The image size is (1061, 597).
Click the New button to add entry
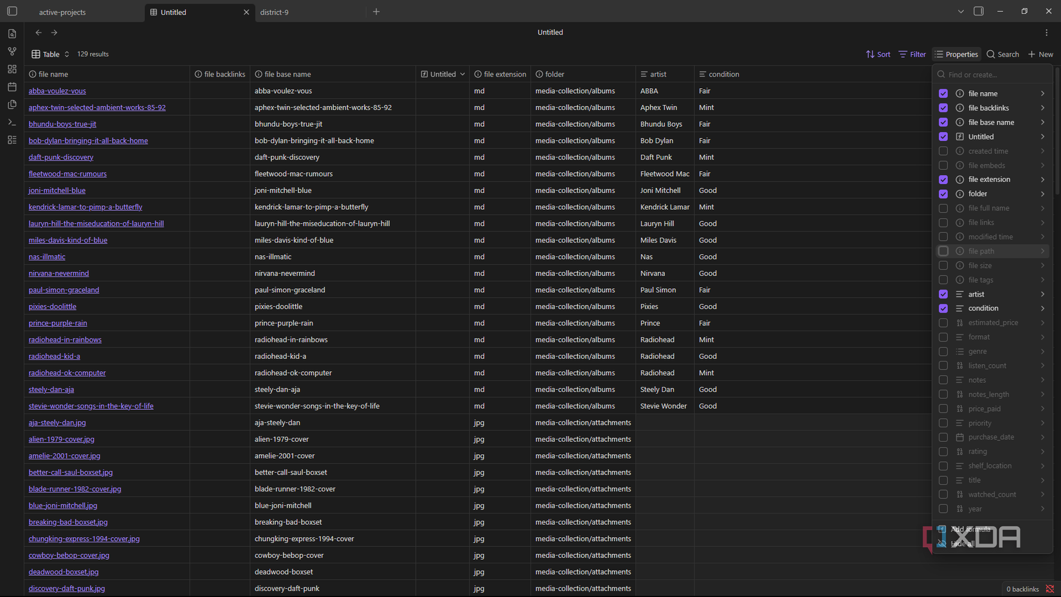click(x=1040, y=54)
